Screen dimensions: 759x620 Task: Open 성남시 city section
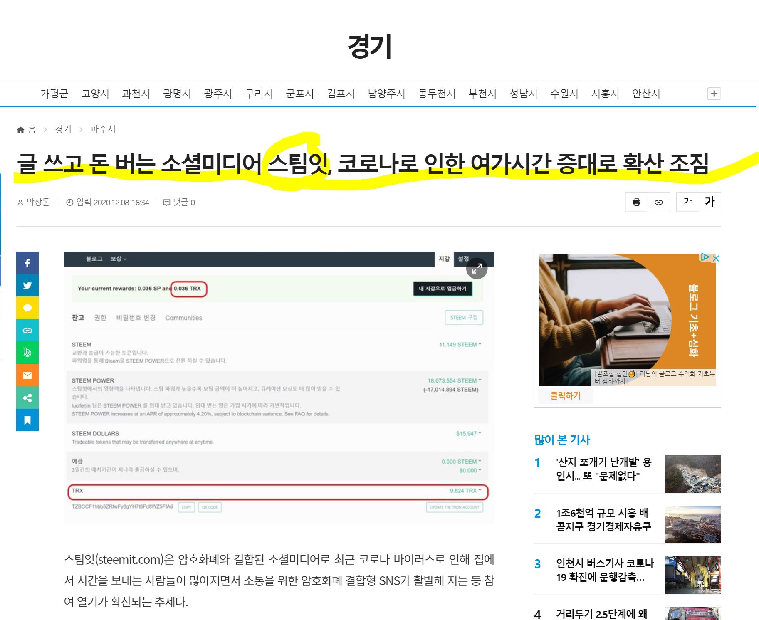click(524, 94)
